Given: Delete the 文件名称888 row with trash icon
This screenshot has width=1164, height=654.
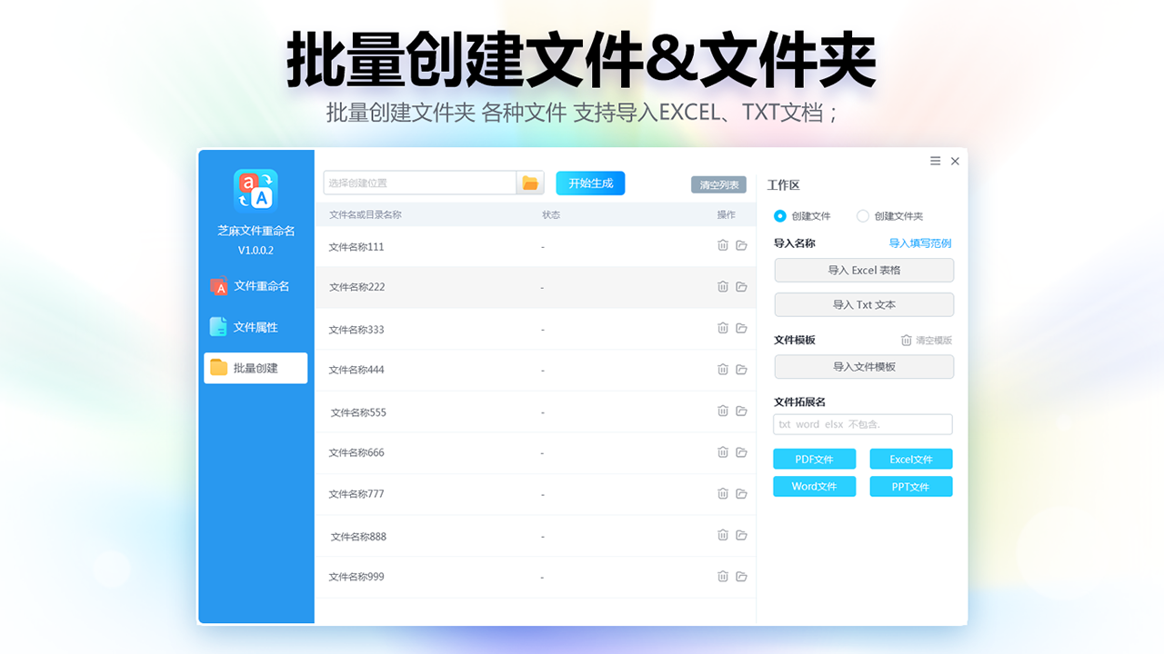Looking at the screenshot, I should [x=723, y=535].
